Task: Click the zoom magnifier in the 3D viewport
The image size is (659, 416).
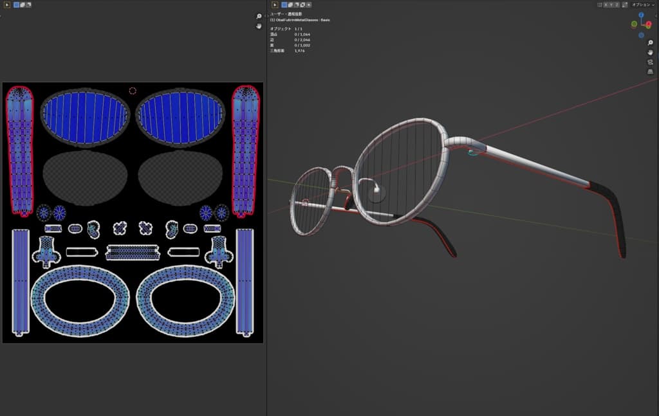Action: coord(650,43)
